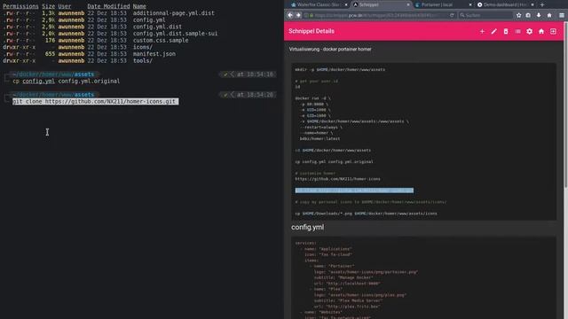Click the 'at 18:54:26' terminal timestamp

point(255,95)
